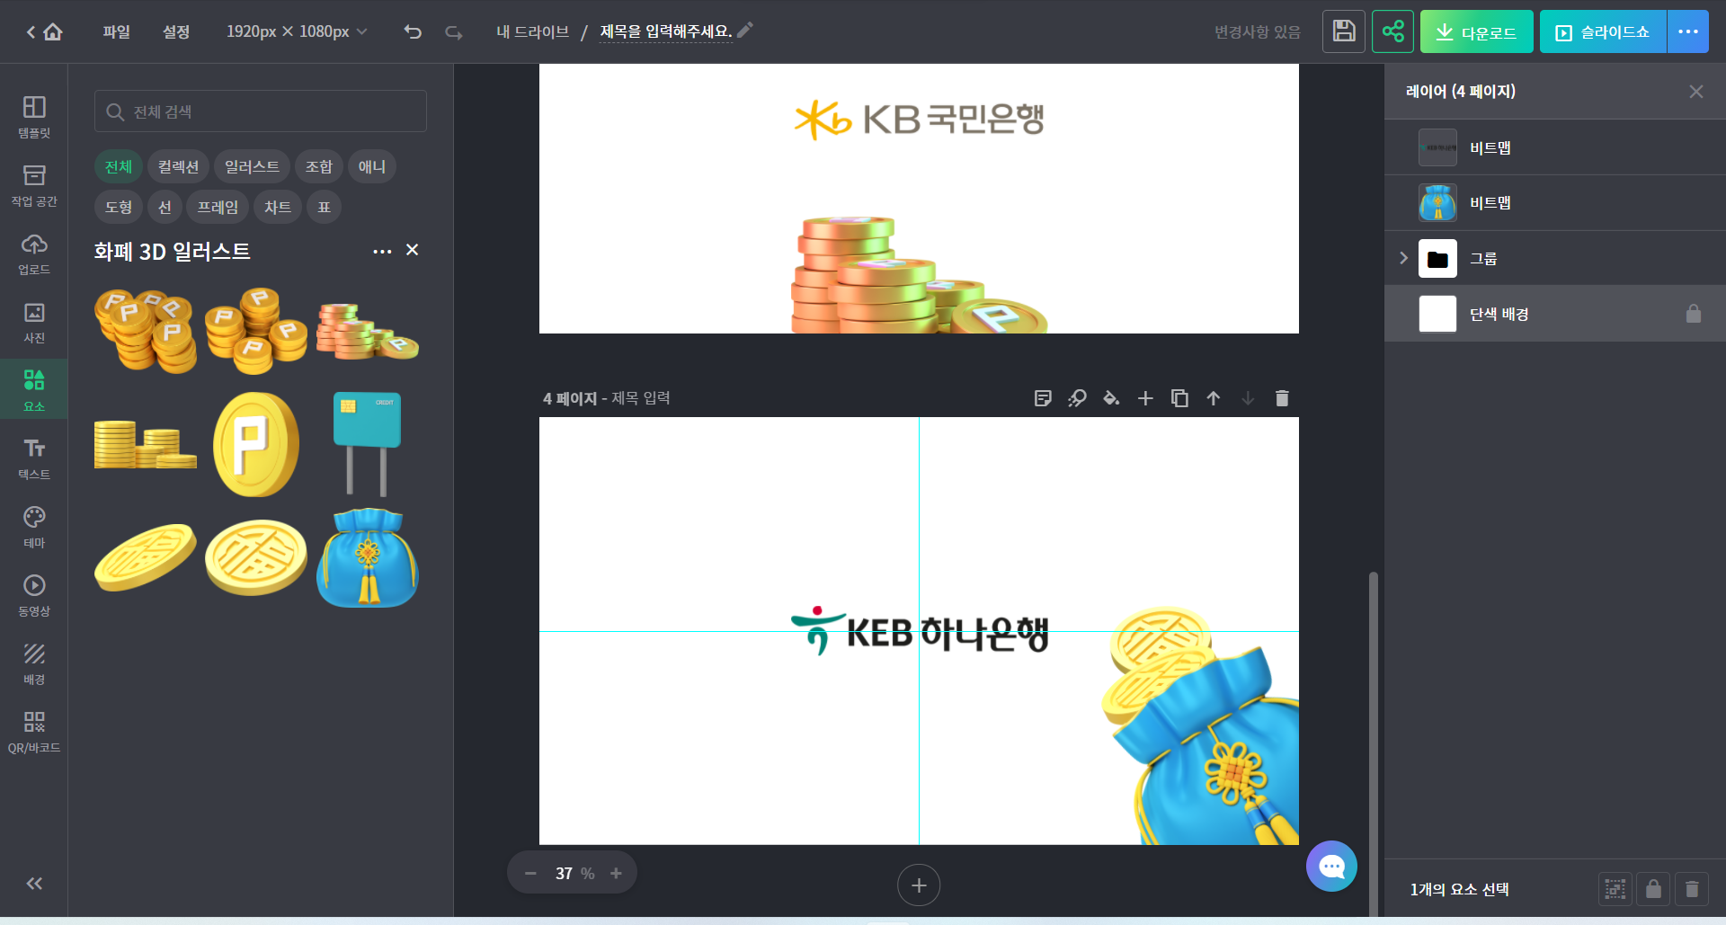Open page 4 background fill bucket
The height and width of the screenshot is (925, 1726).
(x=1111, y=398)
